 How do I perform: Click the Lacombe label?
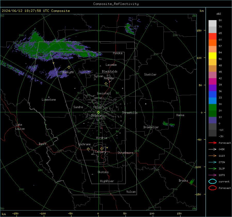[x=111, y=65]
